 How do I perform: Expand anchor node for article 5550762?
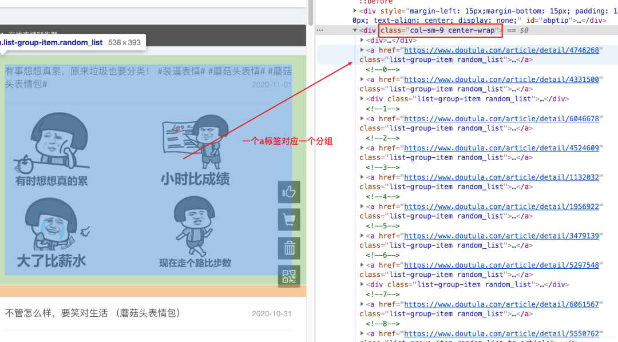click(362, 334)
